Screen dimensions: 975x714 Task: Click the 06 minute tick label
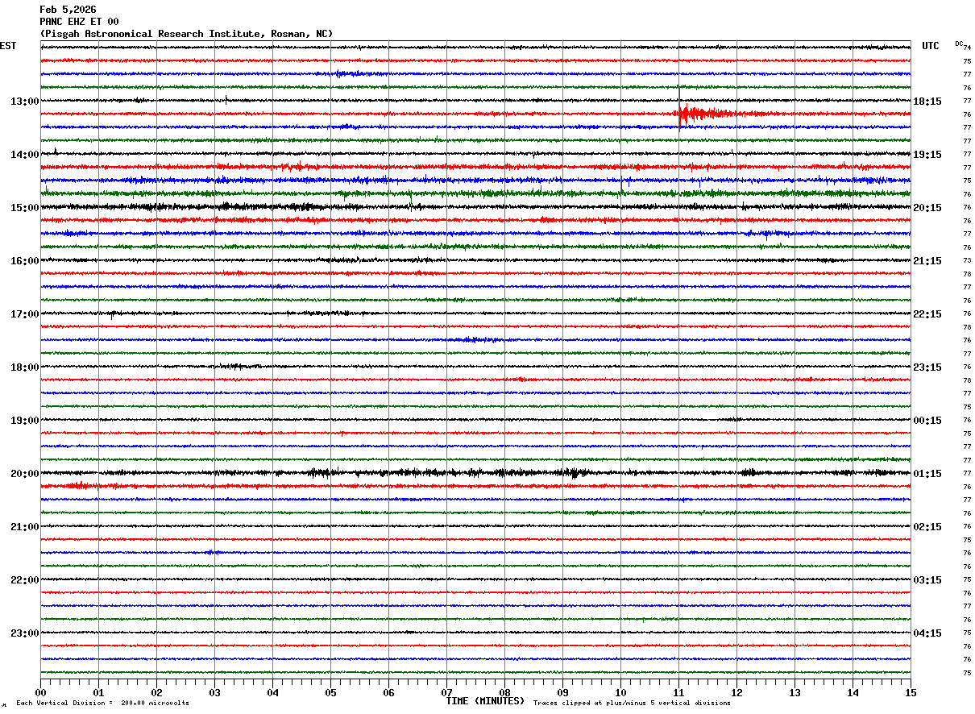pos(388,692)
